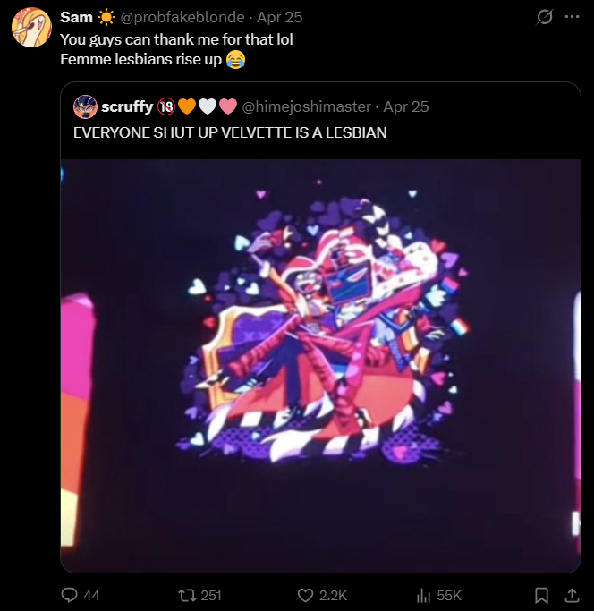Open view analytics icon showing 55K
594x611 pixels.
[424, 595]
